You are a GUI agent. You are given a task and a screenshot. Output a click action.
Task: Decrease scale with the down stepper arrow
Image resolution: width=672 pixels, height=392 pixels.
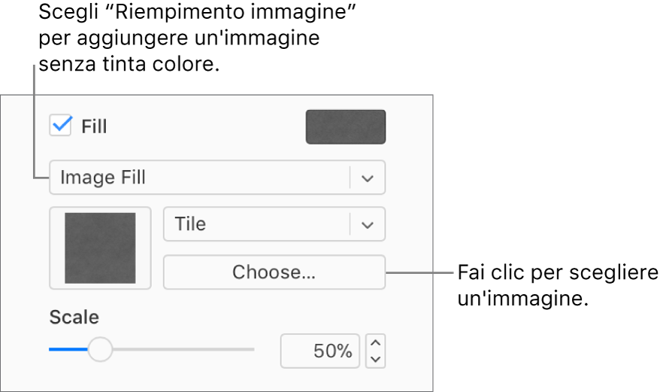click(375, 360)
